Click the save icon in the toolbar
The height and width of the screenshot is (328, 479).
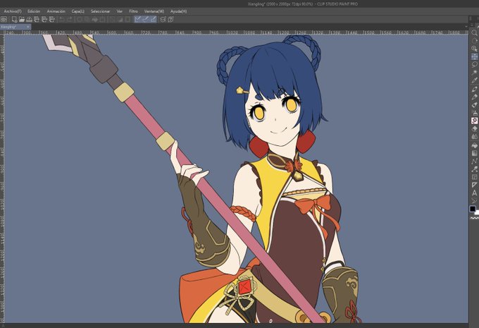[x=29, y=20]
